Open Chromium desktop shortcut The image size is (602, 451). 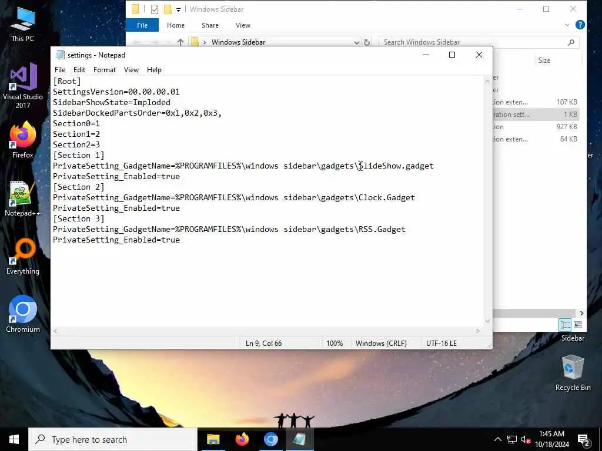(x=23, y=314)
